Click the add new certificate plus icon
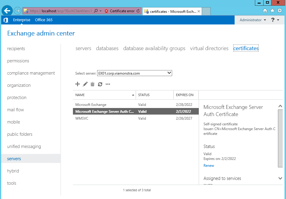Viewport: 286px width, 199px height. coord(77,84)
